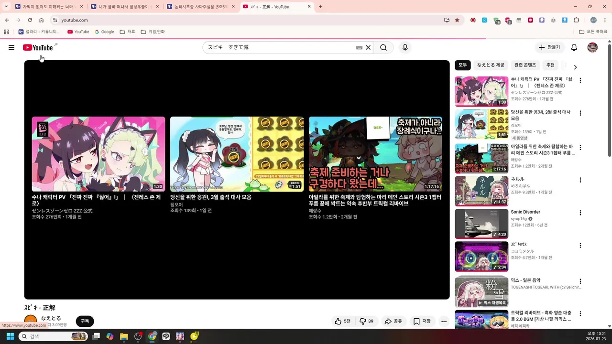Open Chrome three-dot menu

pyautogui.click(x=604, y=20)
